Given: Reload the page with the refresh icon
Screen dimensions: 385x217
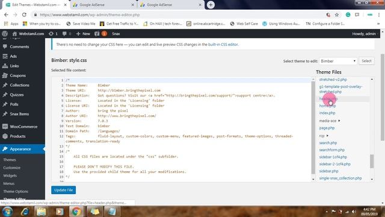Looking at the screenshot, I should 24,14.
